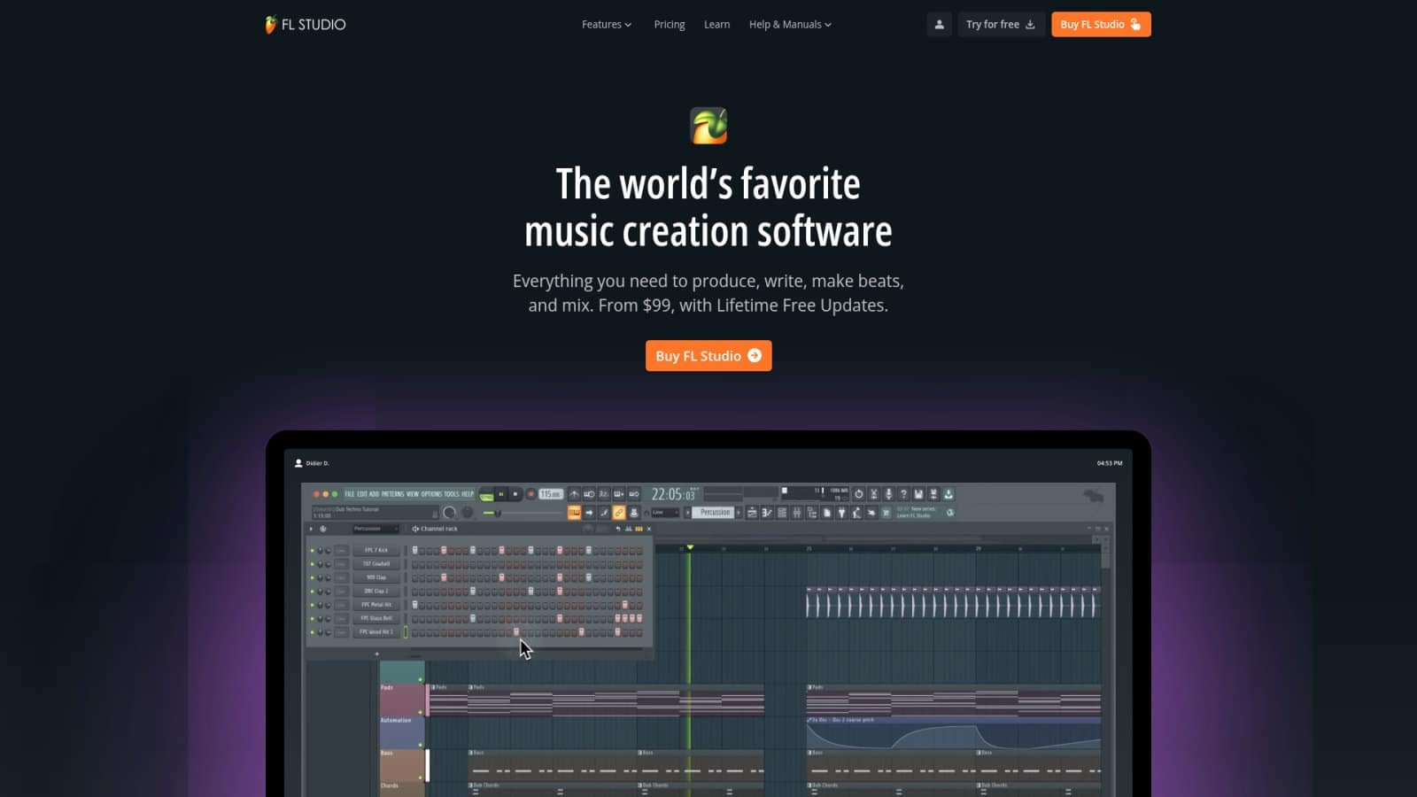Expand the Help & Manuals dropdown
Viewport: 1417px width, 797px height.
pos(790,25)
